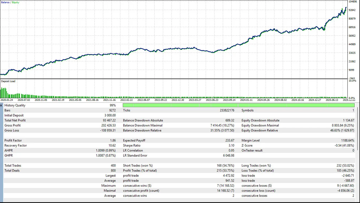360x203 pixels.
Task: Click the Equity Drawdown Relative label
Action: [259, 131]
